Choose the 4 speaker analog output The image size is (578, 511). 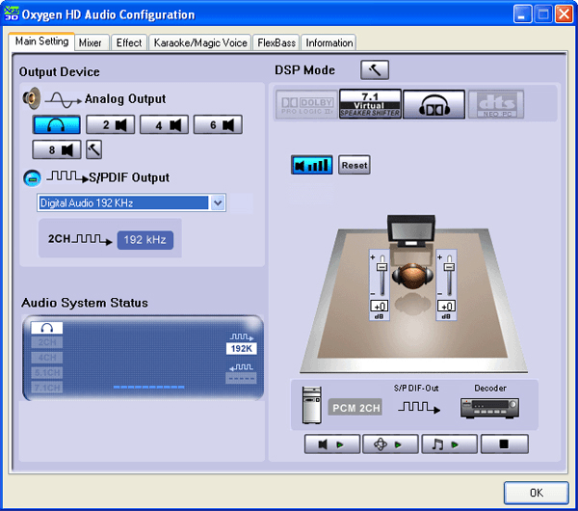pyautogui.click(x=164, y=124)
